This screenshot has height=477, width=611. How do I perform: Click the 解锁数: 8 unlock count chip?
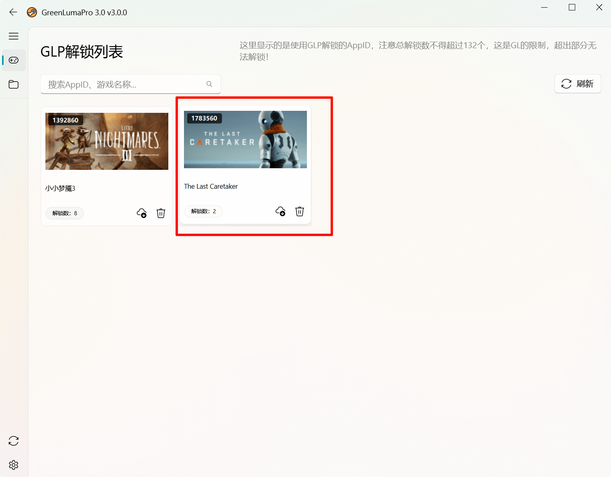[x=65, y=213]
